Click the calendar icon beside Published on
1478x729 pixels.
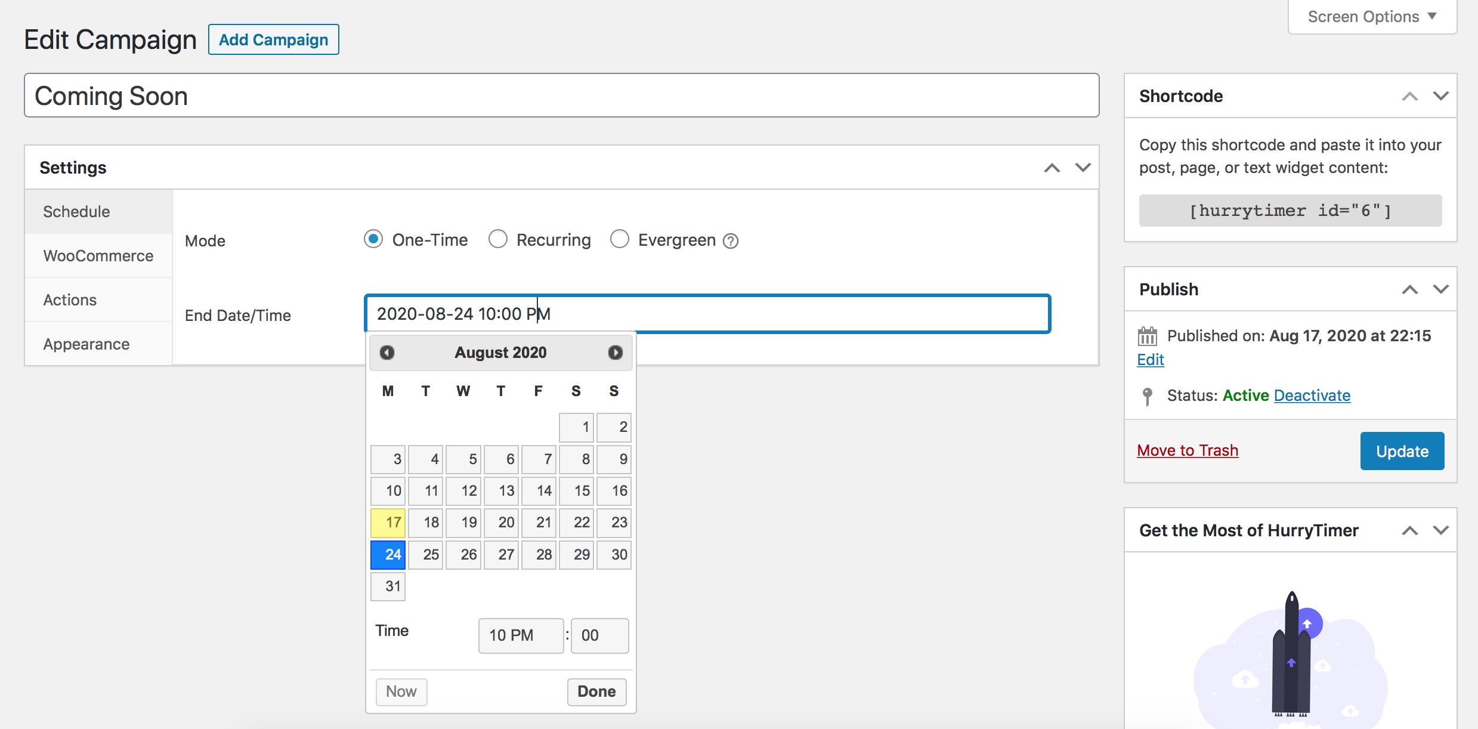pos(1147,336)
